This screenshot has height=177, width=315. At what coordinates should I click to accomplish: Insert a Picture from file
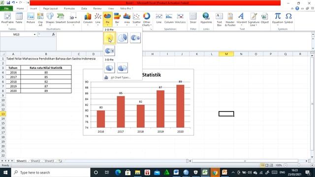(31, 18)
